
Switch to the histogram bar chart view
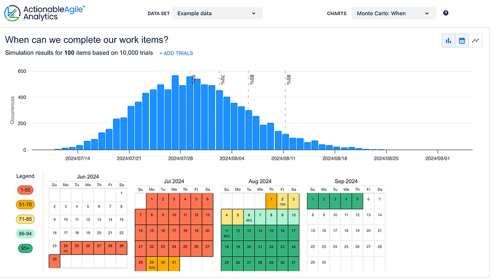click(x=448, y=41)
